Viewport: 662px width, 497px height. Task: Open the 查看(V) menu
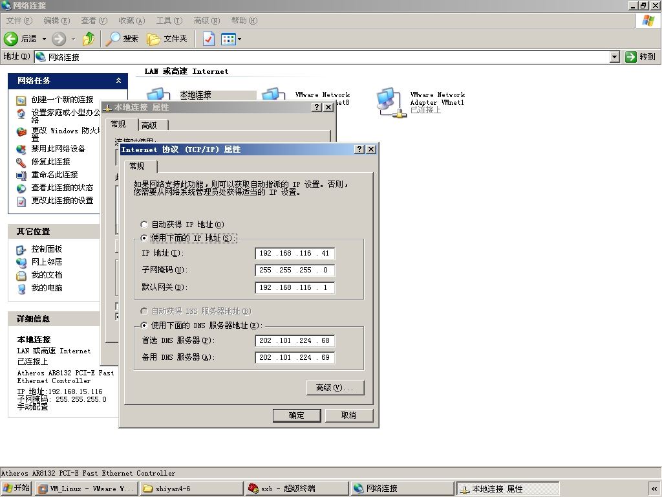tap(94, 20)
